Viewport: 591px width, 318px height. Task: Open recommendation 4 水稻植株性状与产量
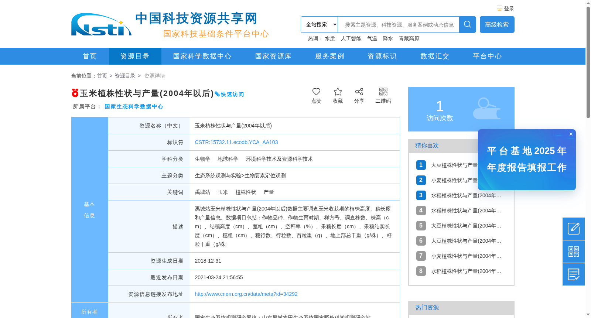(466, 211)
